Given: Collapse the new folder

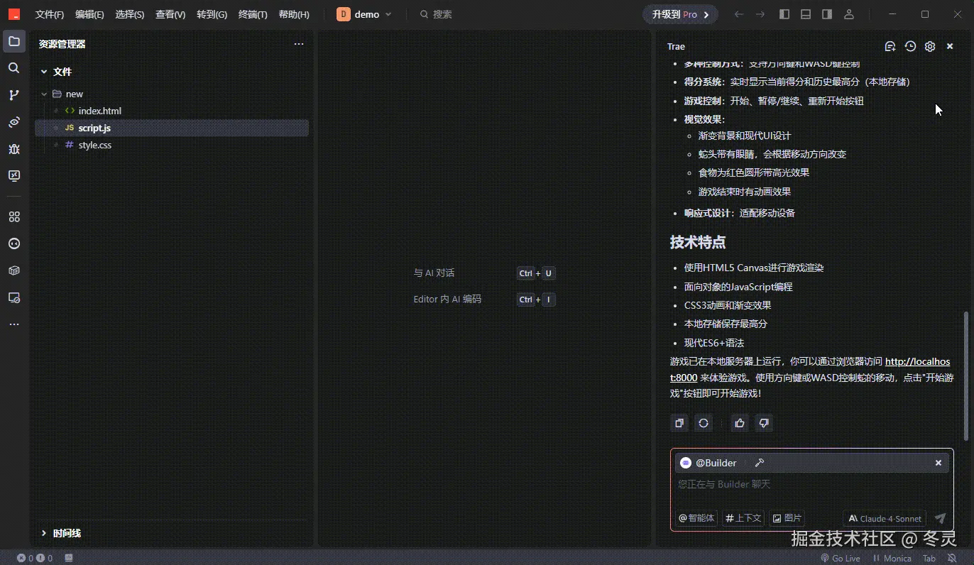Looking at the screenshot, I should click(x=44, y=94).
